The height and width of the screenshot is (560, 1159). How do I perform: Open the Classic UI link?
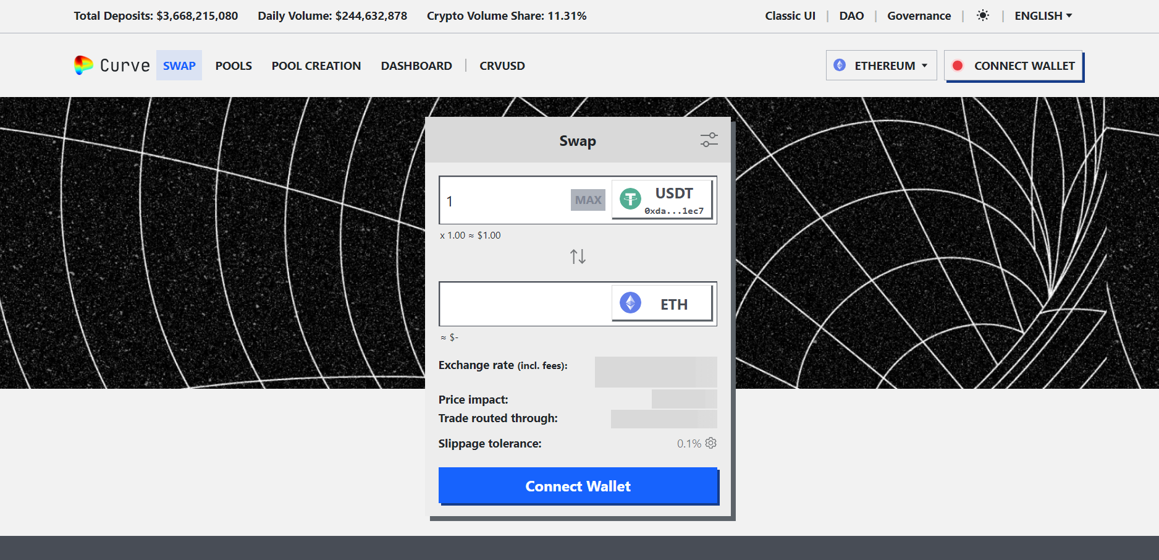pyautogui.click(x=790, y=15)
